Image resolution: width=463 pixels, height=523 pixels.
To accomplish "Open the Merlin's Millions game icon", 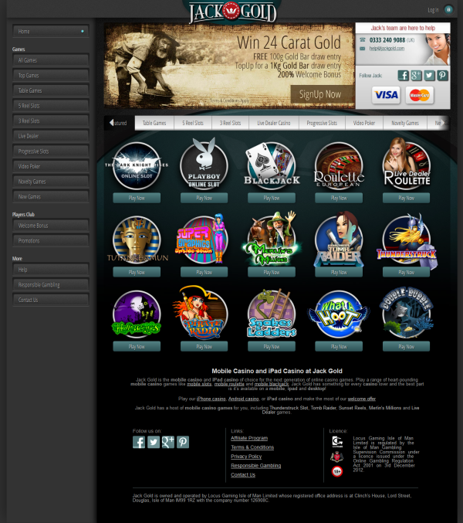I will tap(272, 239).
